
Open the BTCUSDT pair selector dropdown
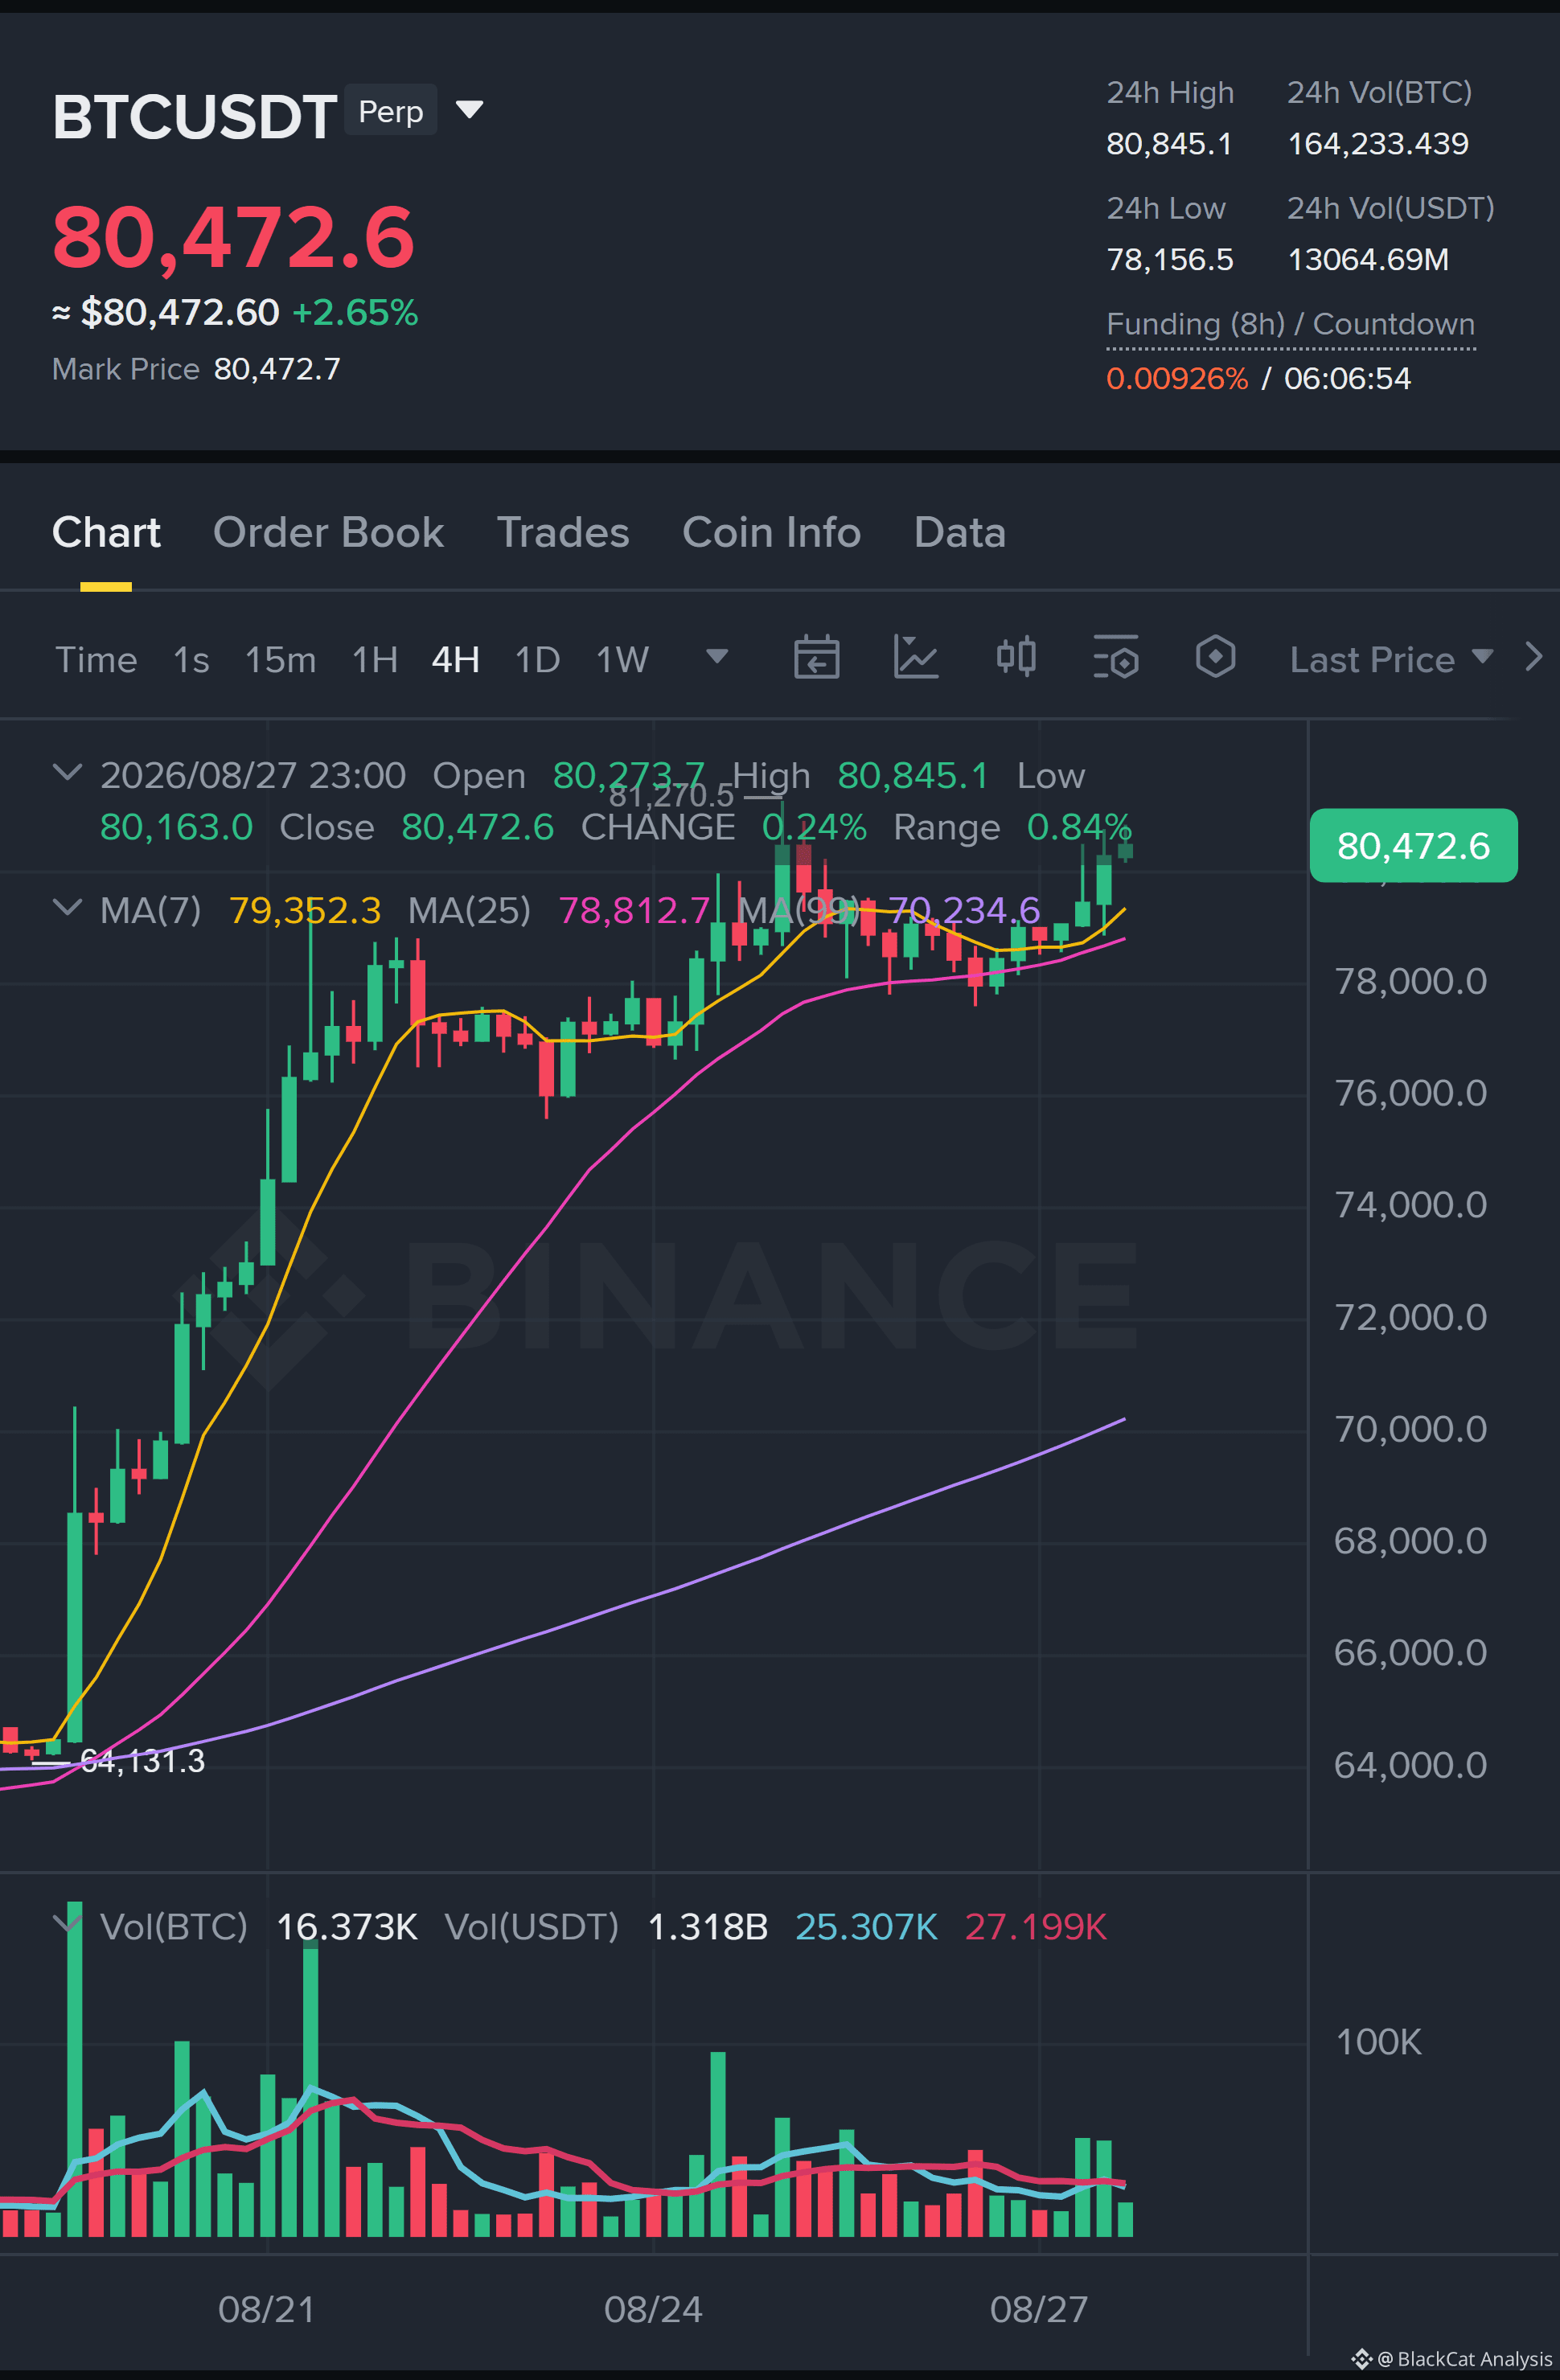(469, 109)
